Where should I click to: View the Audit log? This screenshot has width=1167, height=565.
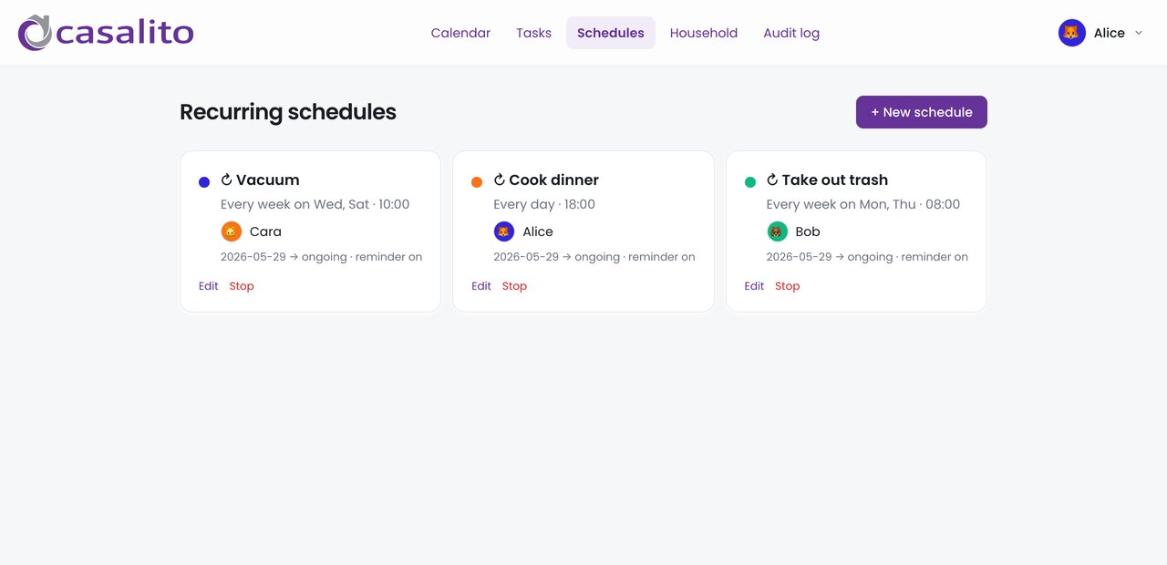click(791, 33)
